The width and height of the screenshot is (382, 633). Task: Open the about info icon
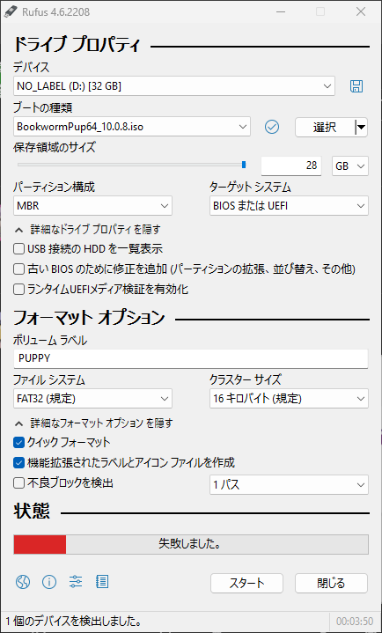coord(49,582)
